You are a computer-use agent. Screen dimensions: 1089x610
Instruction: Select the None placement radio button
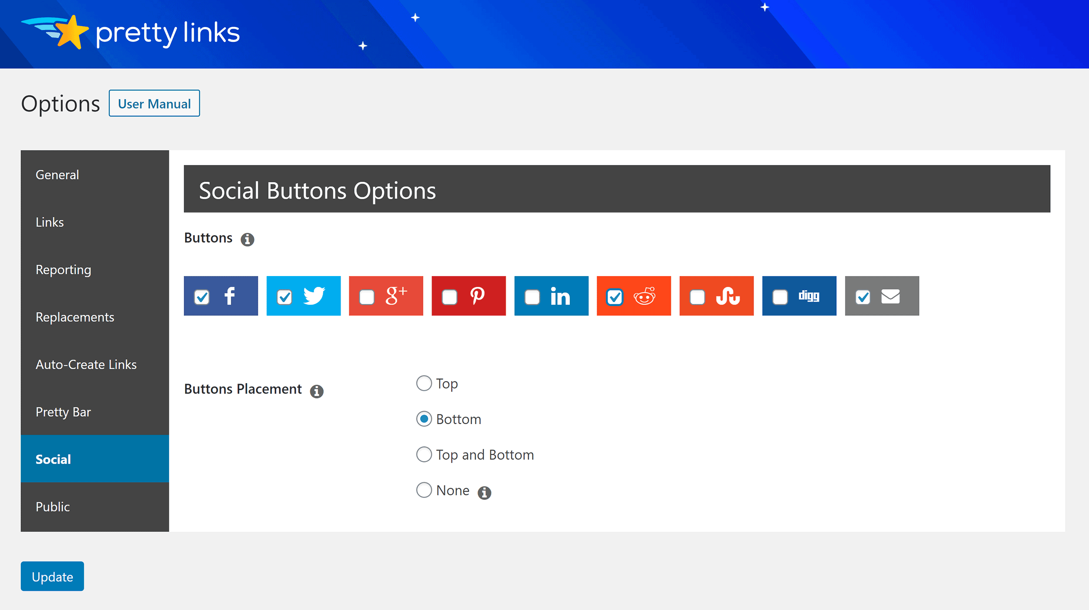click(x=423, y=490)
